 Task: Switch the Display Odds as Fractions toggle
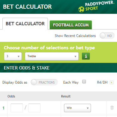point(44,82)
